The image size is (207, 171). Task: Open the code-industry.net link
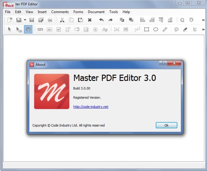click(x=91, y=107)
